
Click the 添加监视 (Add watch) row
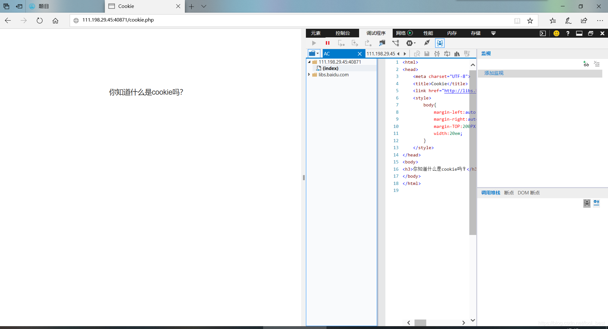[x=540, y=73]
